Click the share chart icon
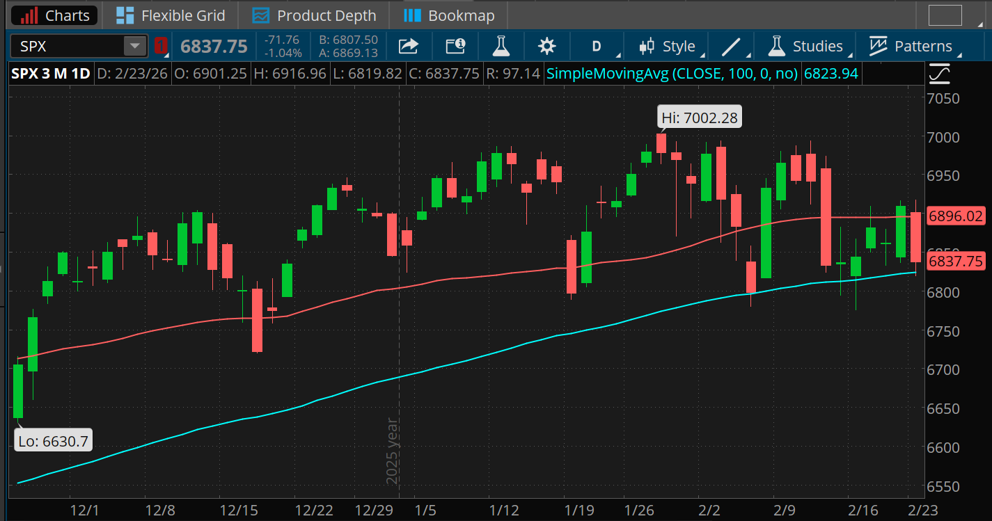 click(x=408, y=46)
